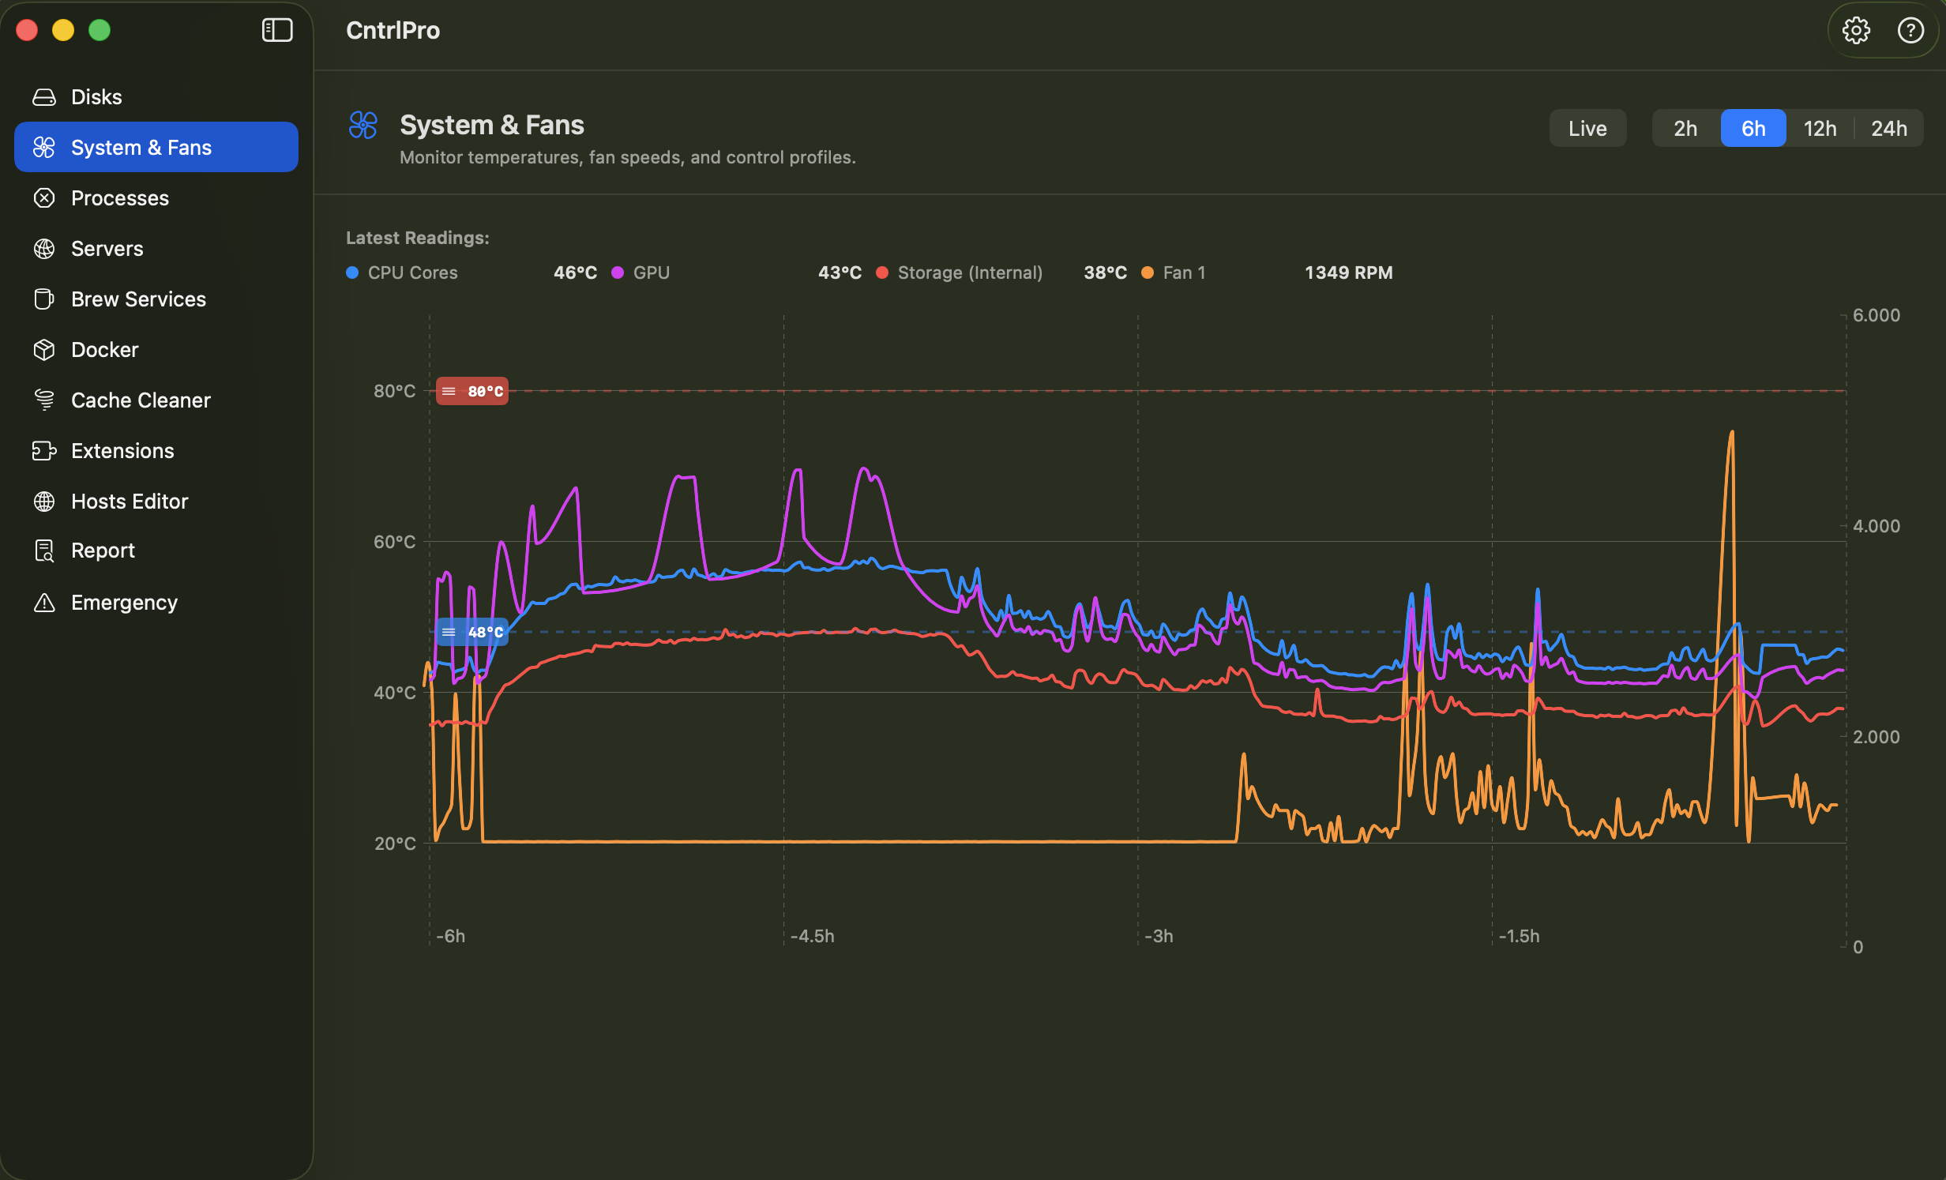Click the System & Fans fan icon in the sidebar
The height and width of the screenshot is (1180, 1946).
44,148
